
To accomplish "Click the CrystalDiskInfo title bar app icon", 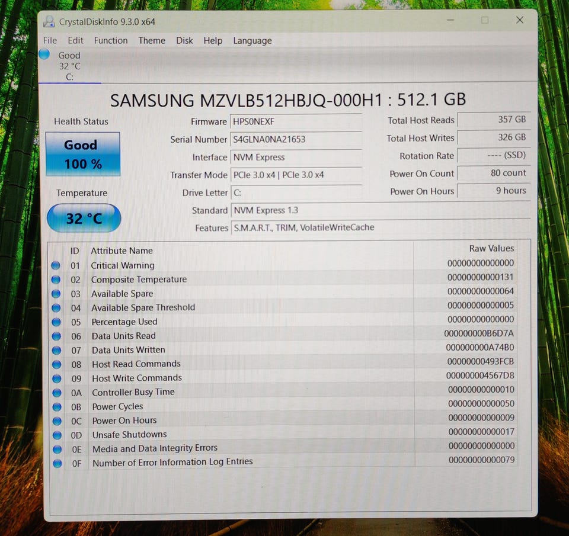I will [49, 22].
